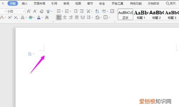Open the text effects outlined A icon
Viewport: 179px width, 107px height.
(22, 18)
